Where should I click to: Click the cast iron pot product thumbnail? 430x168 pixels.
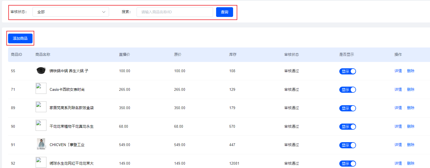coord(41,71)
